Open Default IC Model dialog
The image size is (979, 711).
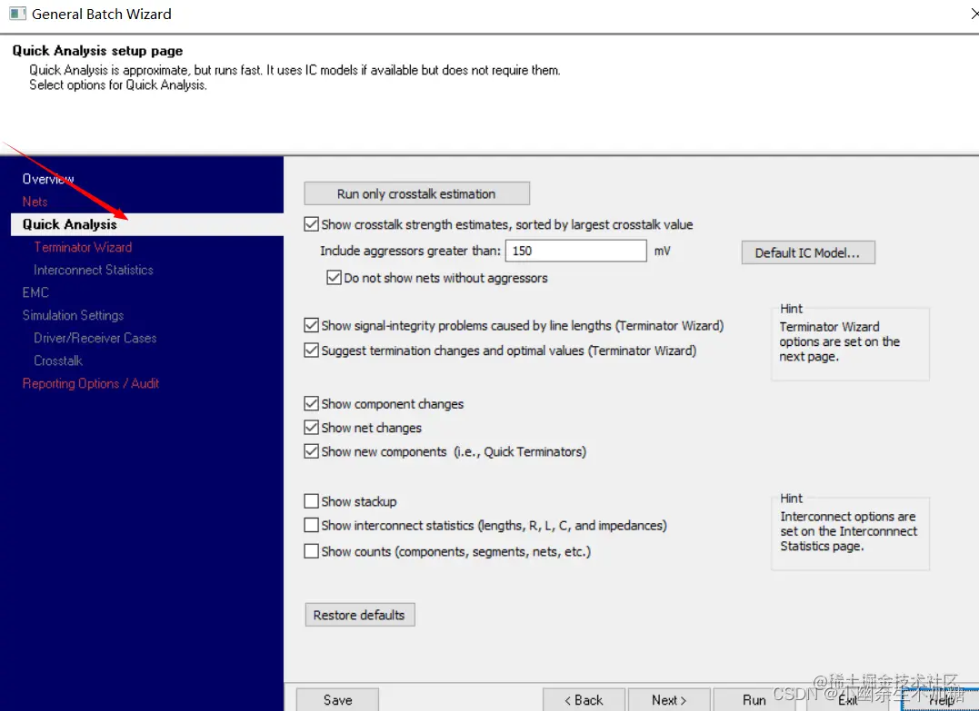(x=808, y=252)
